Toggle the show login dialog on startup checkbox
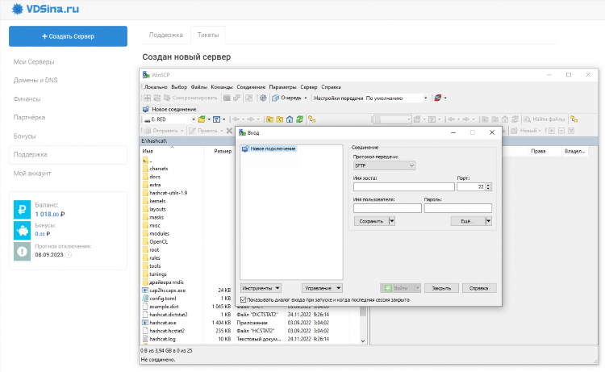This screenshot has height=372, width=605. (x=243, y=300)
